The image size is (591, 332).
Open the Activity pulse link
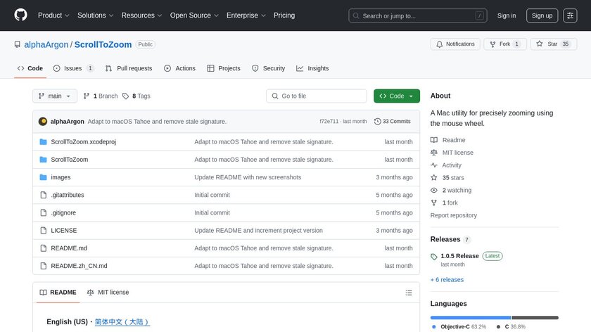tap(451, 165)
